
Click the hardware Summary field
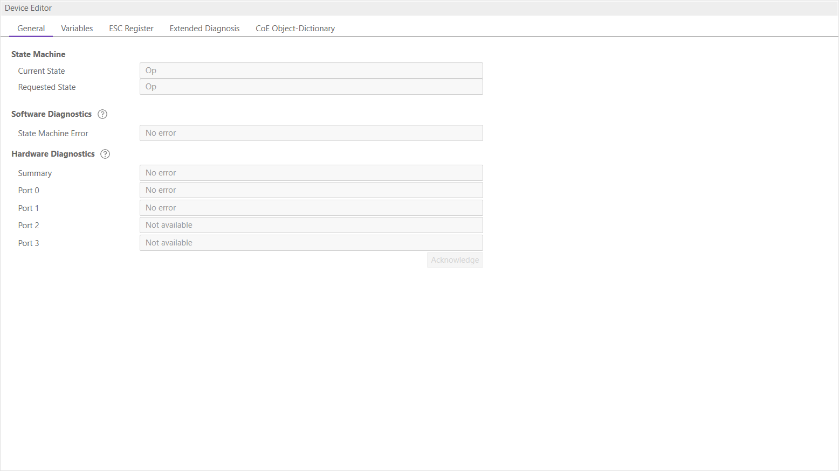pyautogui.click(x=311, y=173)
